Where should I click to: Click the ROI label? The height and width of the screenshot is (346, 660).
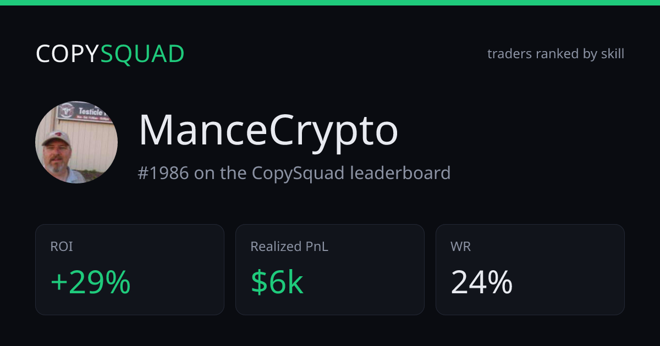(62, 247)
